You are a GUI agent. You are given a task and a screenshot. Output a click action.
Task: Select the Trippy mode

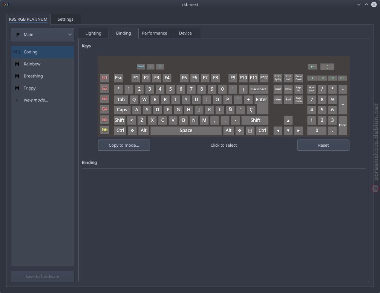[x=43, y=88]
